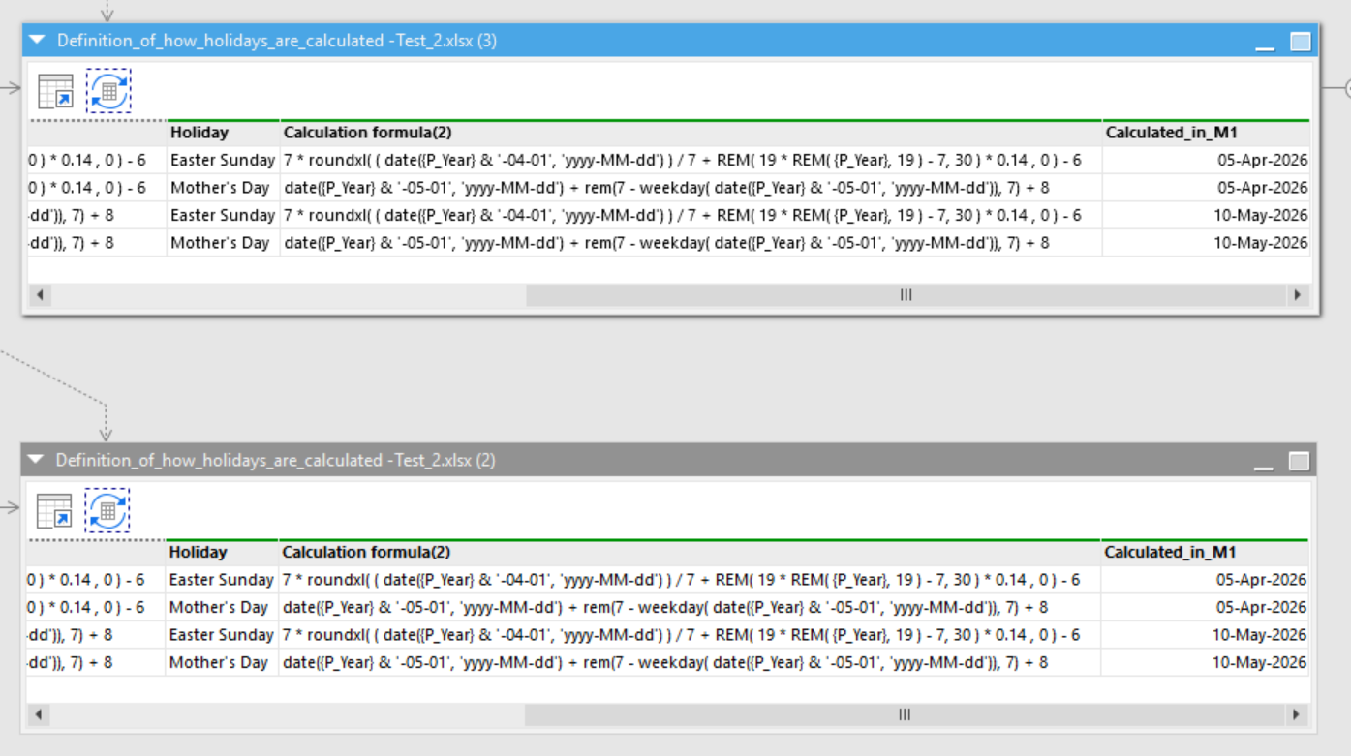Image resolution: width=1351 pixels, height=756 pixels.
Task: Click the Holiday column header in the top table
Action: coord(200,133)
